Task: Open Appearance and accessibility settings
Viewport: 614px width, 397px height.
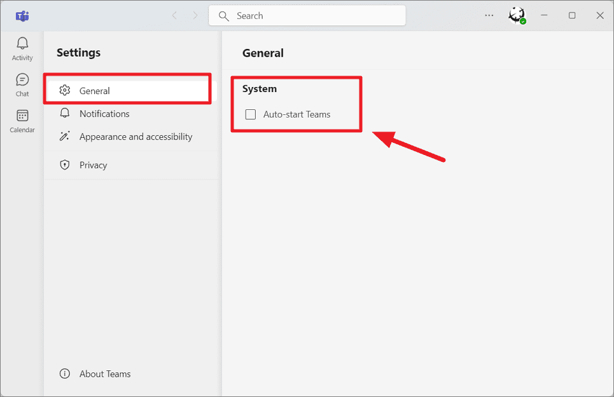Action: tap(130, 137)
